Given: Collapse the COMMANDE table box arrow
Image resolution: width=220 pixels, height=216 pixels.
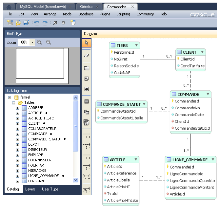Looking at the screenshot, I should (208, 94).
